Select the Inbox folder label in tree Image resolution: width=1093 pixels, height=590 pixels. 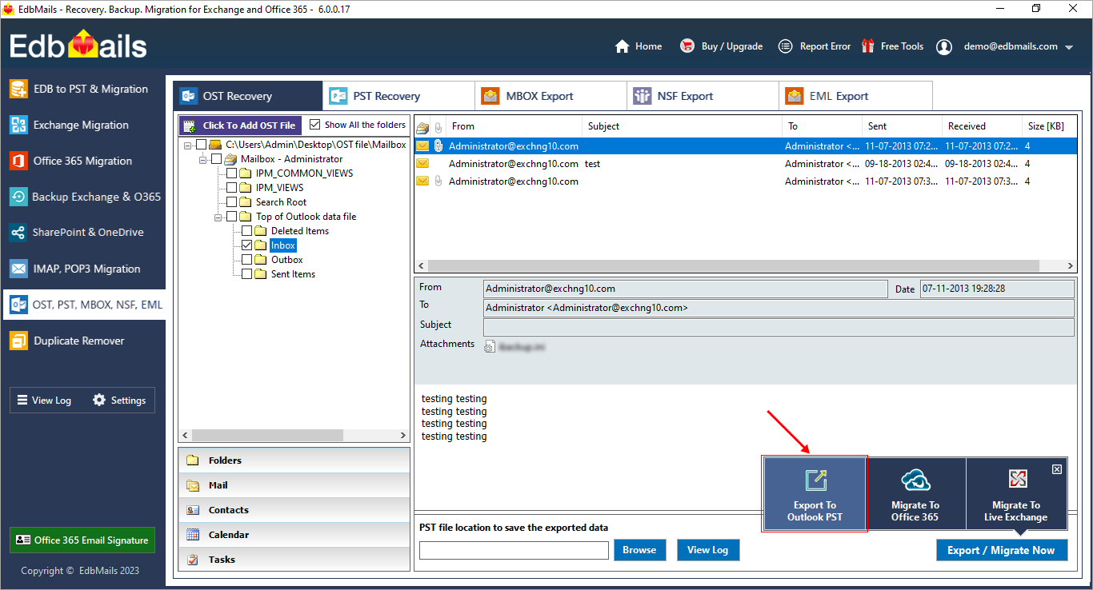point(283,245)
